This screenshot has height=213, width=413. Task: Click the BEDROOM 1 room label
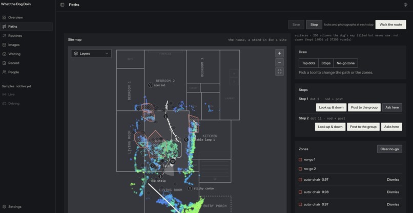[x=129, y=90]
